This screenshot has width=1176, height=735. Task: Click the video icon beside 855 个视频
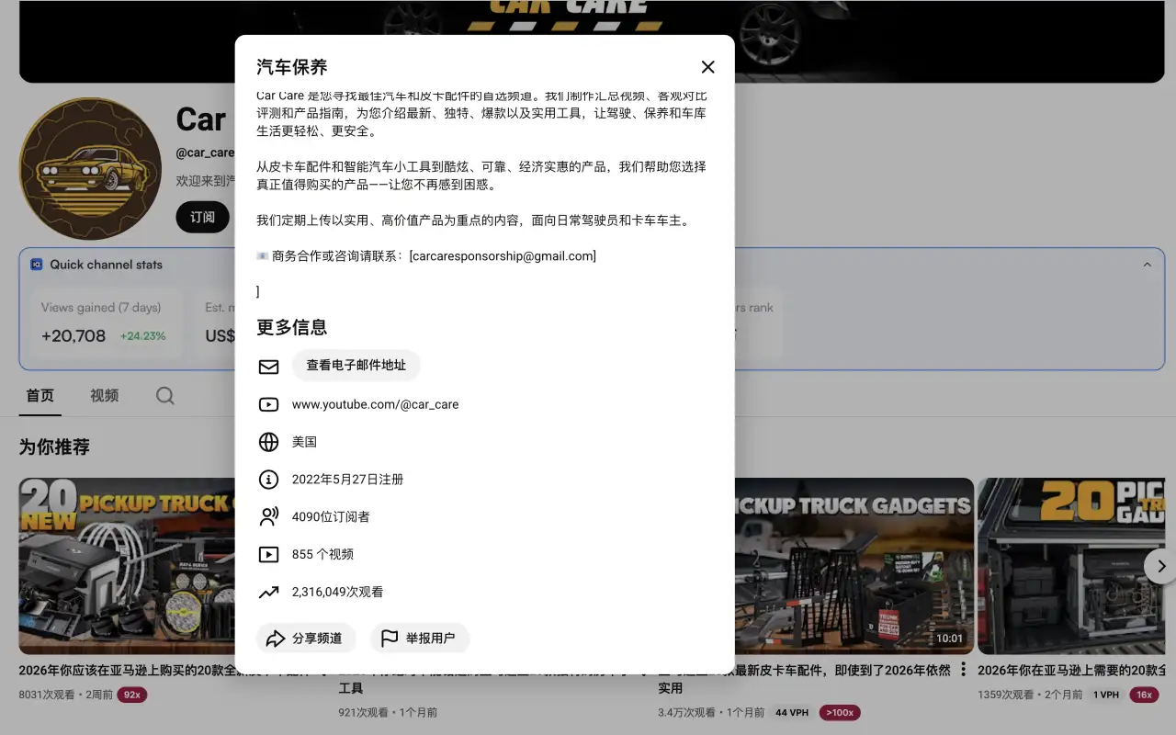click(x=268, y=555)
